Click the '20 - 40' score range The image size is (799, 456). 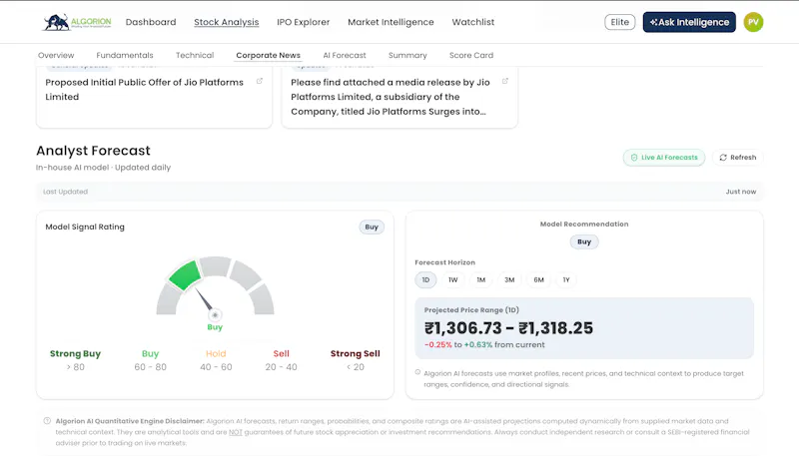pyautogui.click(x=282, y=367)
